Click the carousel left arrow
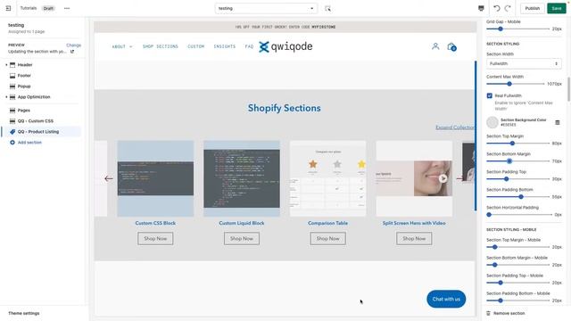Viewport: 571px width, 321px height. pos(109,178)
